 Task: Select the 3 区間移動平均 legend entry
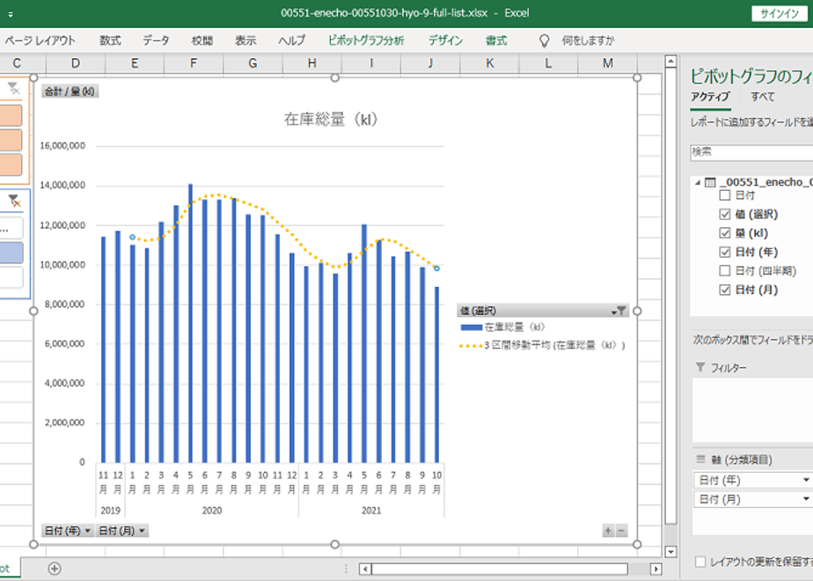point(542,345)
